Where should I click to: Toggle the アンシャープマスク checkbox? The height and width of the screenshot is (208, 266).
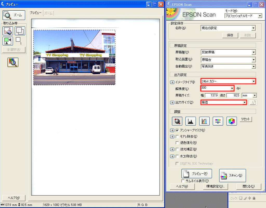[x=177, y=131]
